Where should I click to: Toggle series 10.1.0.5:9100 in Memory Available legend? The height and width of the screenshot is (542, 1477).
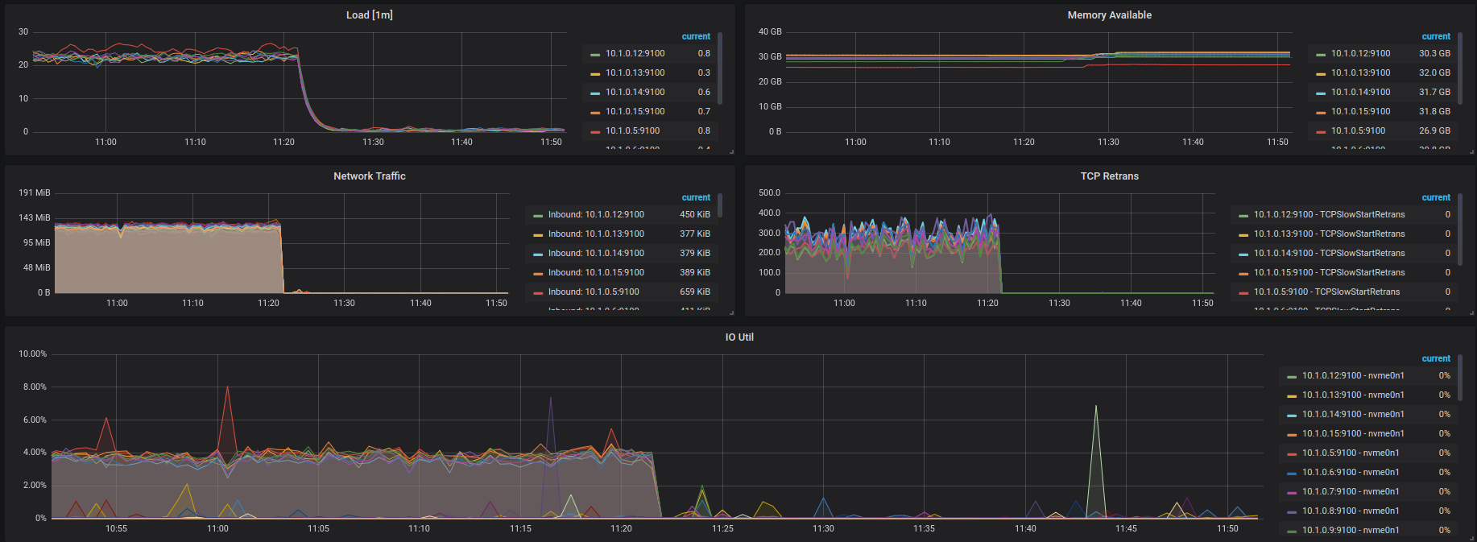pos(1358,130)
